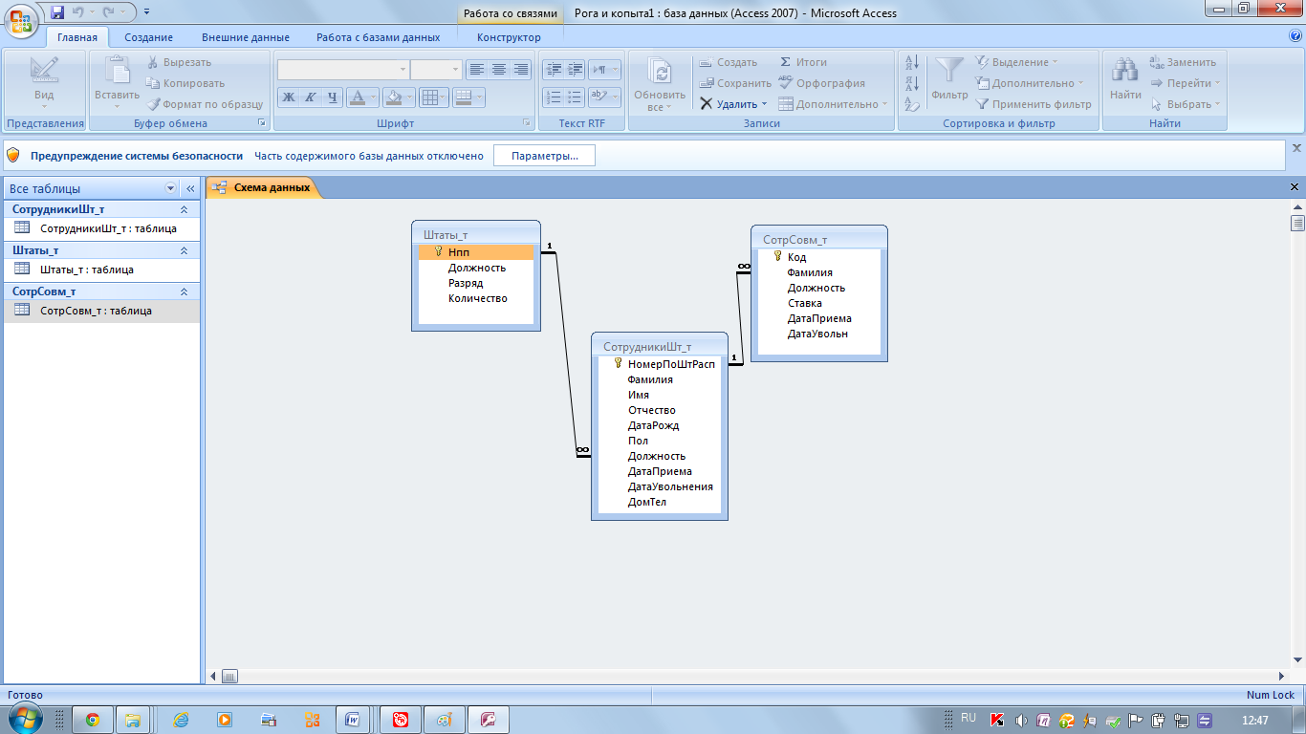Image resolution: width=1306 pixels, height=734 pixels.
Task: Click the Save icon in quick access toolbar
Action: point(57,11)
